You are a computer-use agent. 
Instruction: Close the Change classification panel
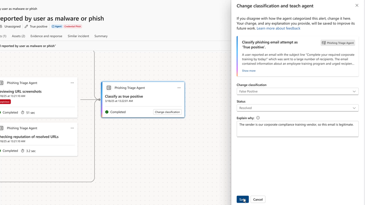(357, 5)
